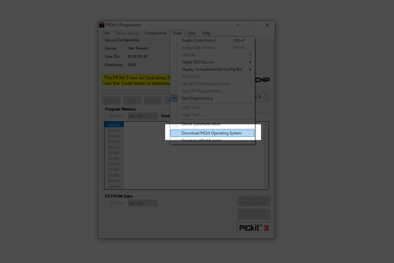Click Auto Import Hex + Write Device button
The height and width of the screenshot is (263, 394).
coord(254,201)
